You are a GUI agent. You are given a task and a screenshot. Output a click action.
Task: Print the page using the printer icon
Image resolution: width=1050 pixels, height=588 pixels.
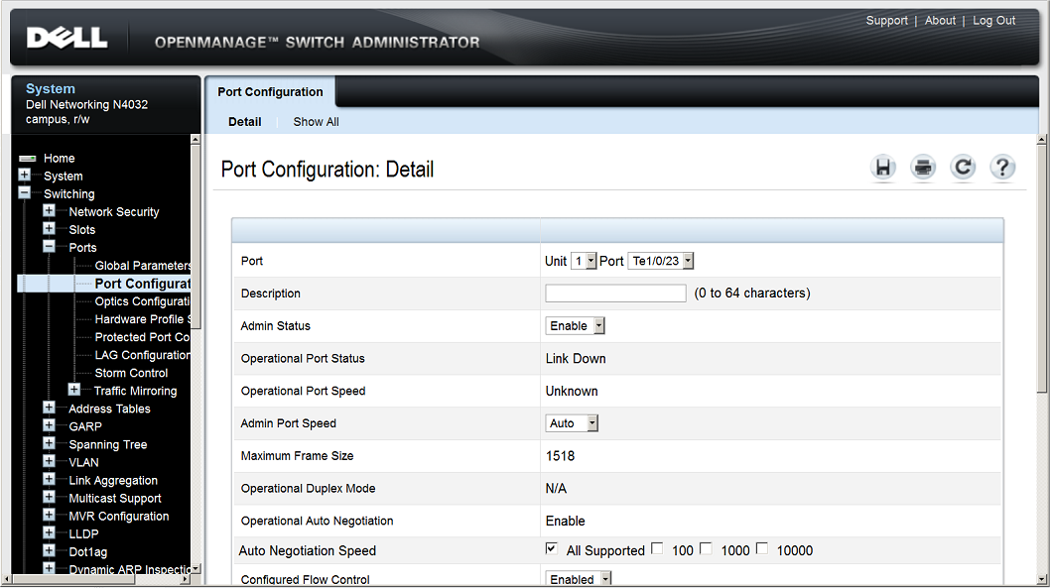[x=923, y=168]
